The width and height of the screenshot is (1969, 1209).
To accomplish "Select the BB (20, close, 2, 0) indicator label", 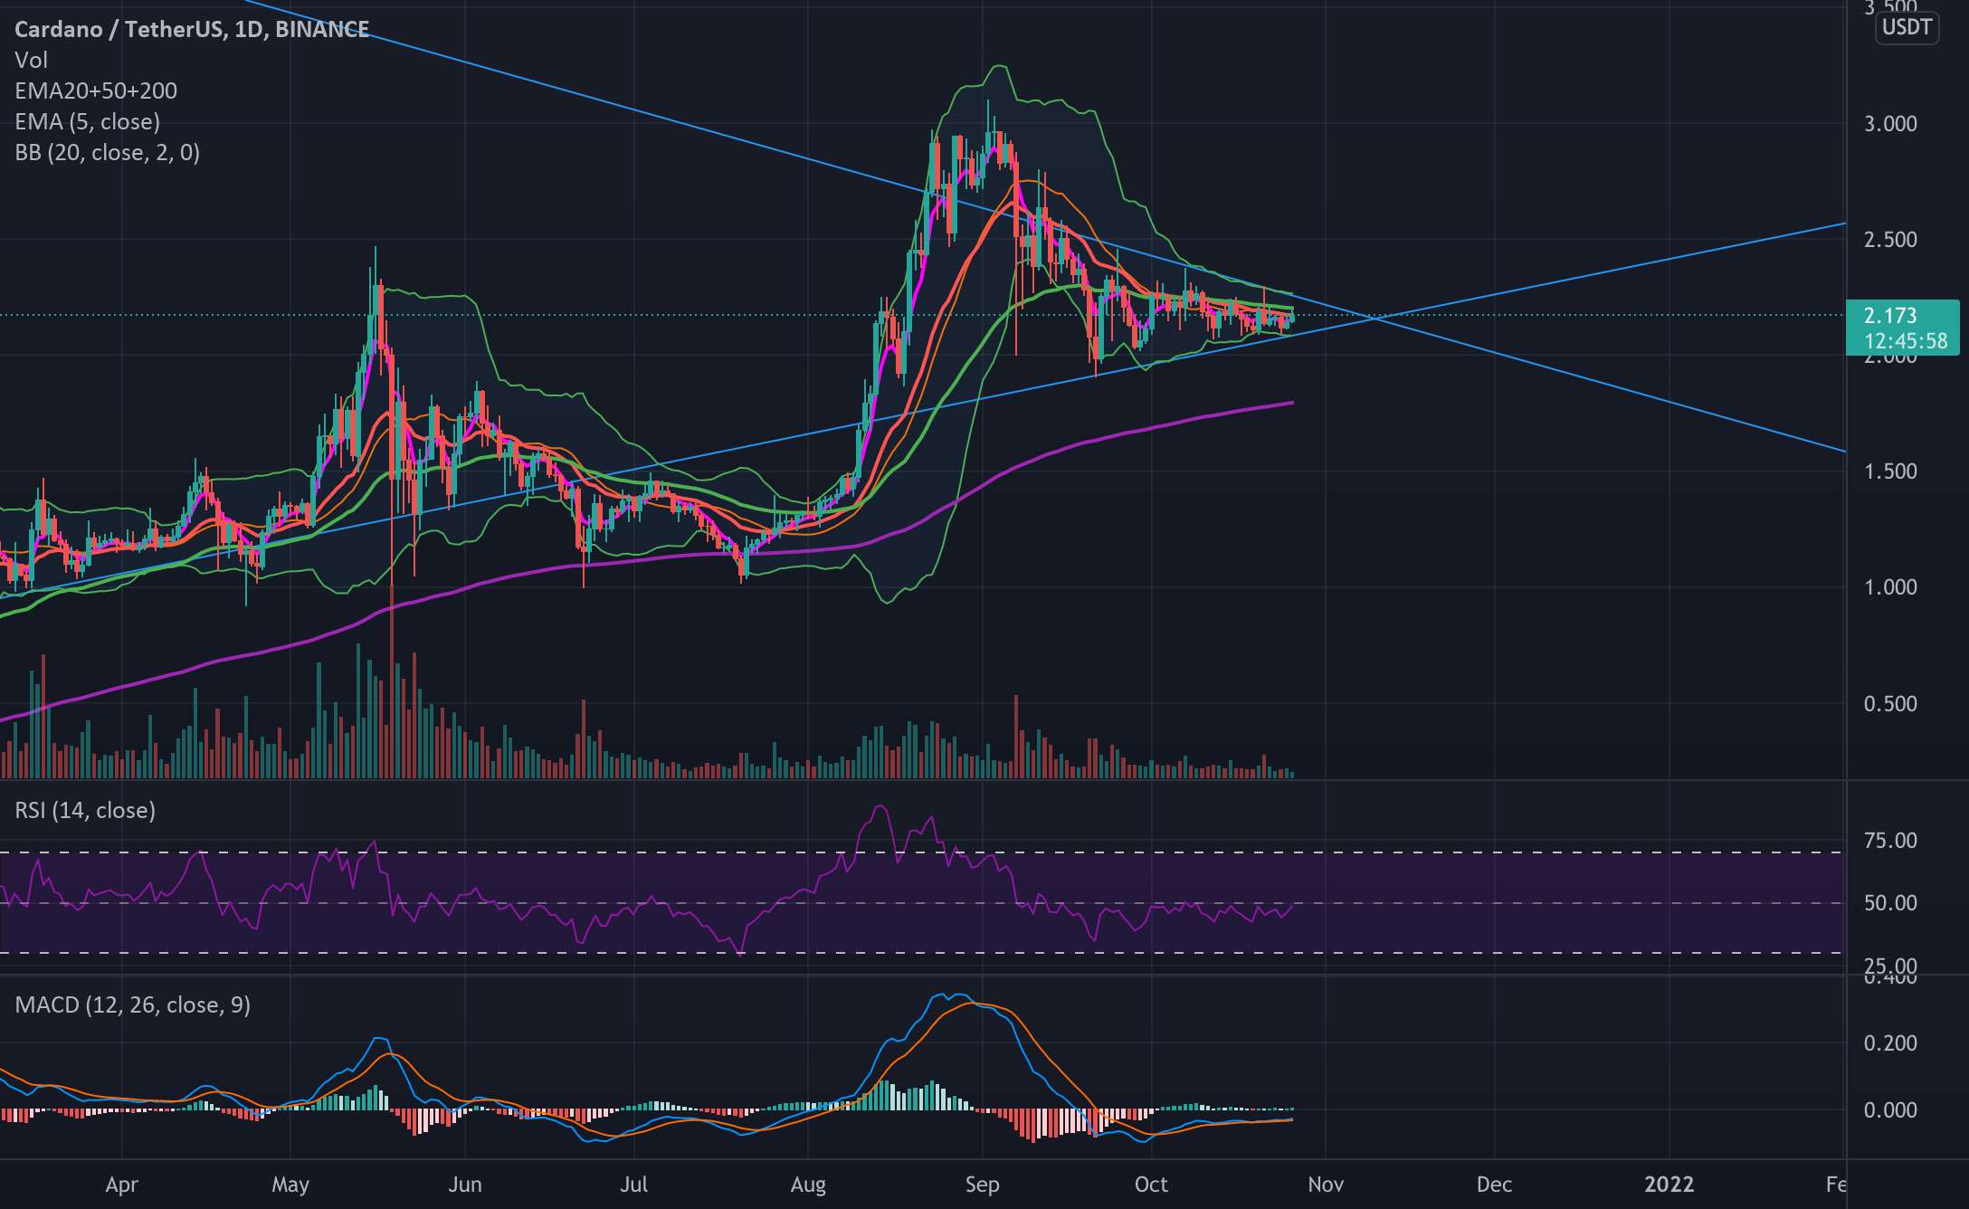I will tap(107, 152).
